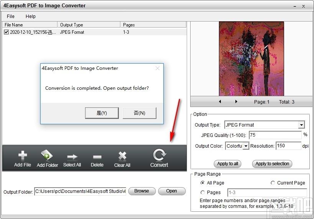Go to next preview page arrow
314x219 pixels.
click(236, 102)
